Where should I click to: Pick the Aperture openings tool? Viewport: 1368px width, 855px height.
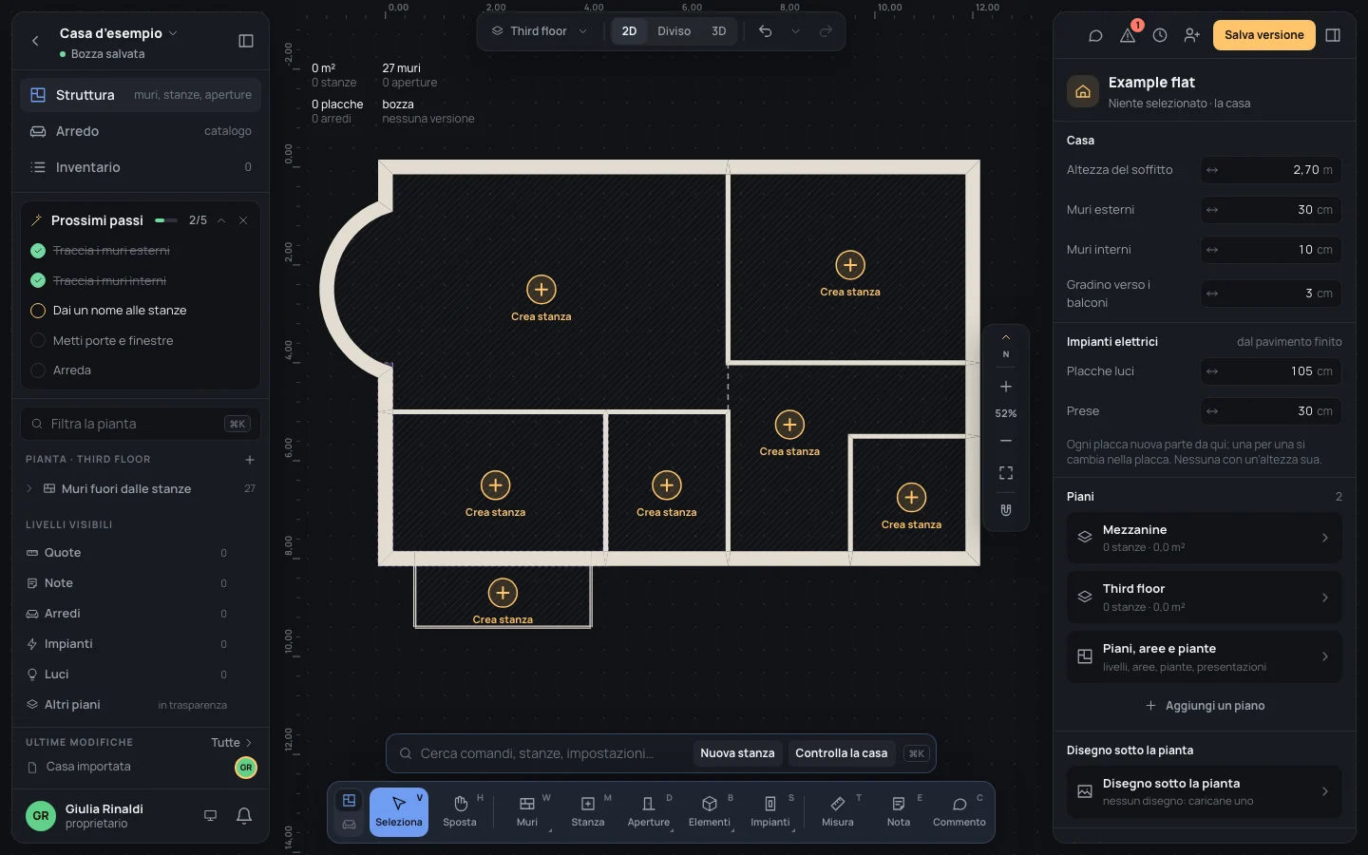click(649, 812)
